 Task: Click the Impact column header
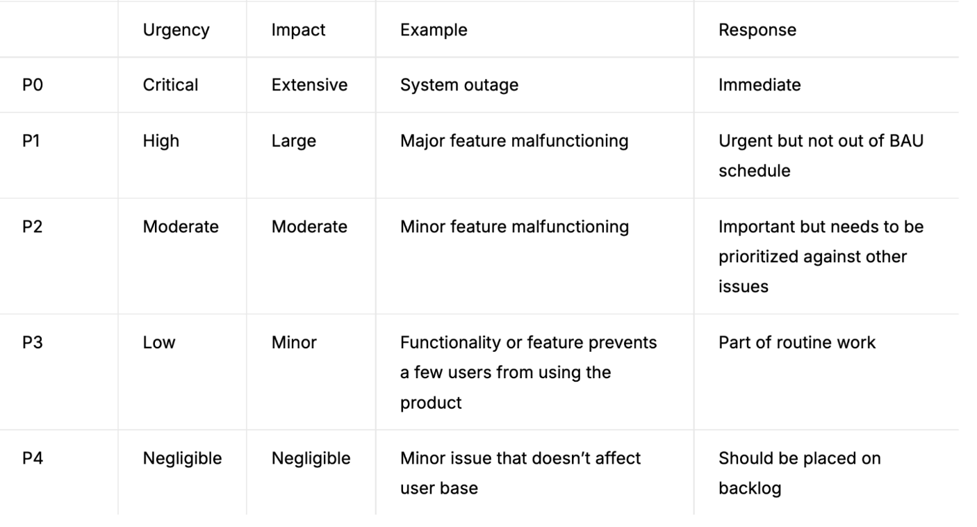(x=298, y=31)
